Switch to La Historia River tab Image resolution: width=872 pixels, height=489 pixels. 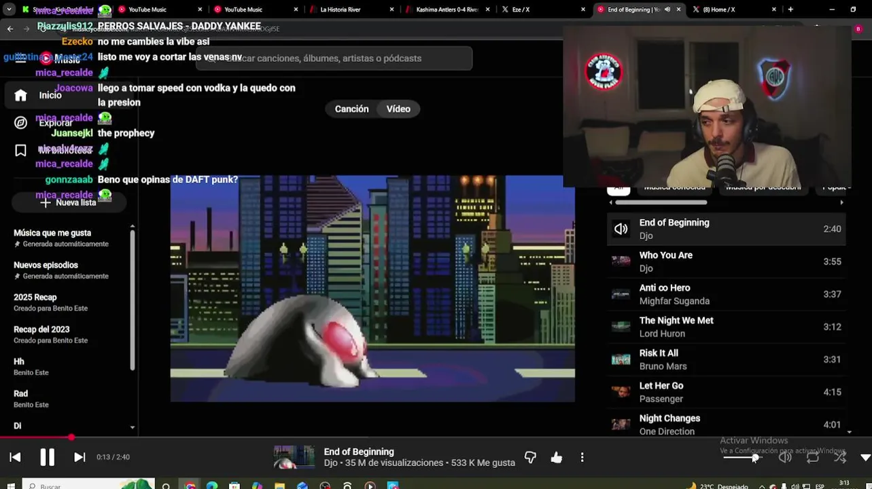pyautogui.click(x=352, y=10)
